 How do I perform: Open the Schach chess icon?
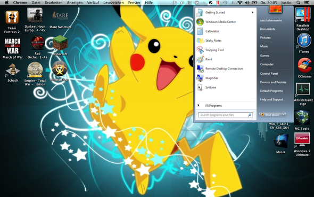point(13,70)
